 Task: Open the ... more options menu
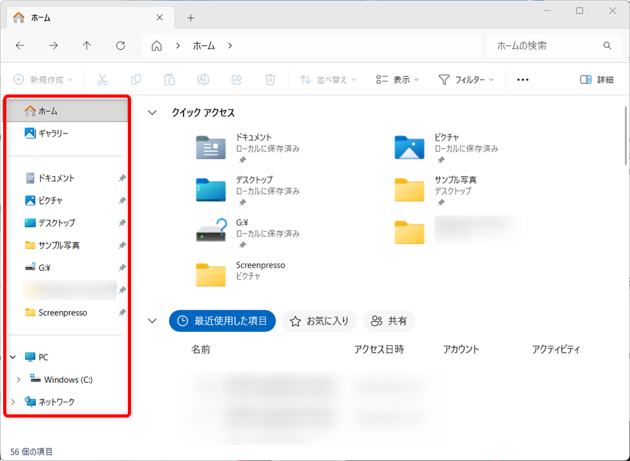(x=522, y=79)
